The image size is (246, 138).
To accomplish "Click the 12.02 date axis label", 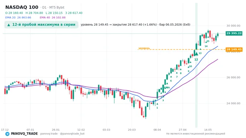I will point(81,130).
